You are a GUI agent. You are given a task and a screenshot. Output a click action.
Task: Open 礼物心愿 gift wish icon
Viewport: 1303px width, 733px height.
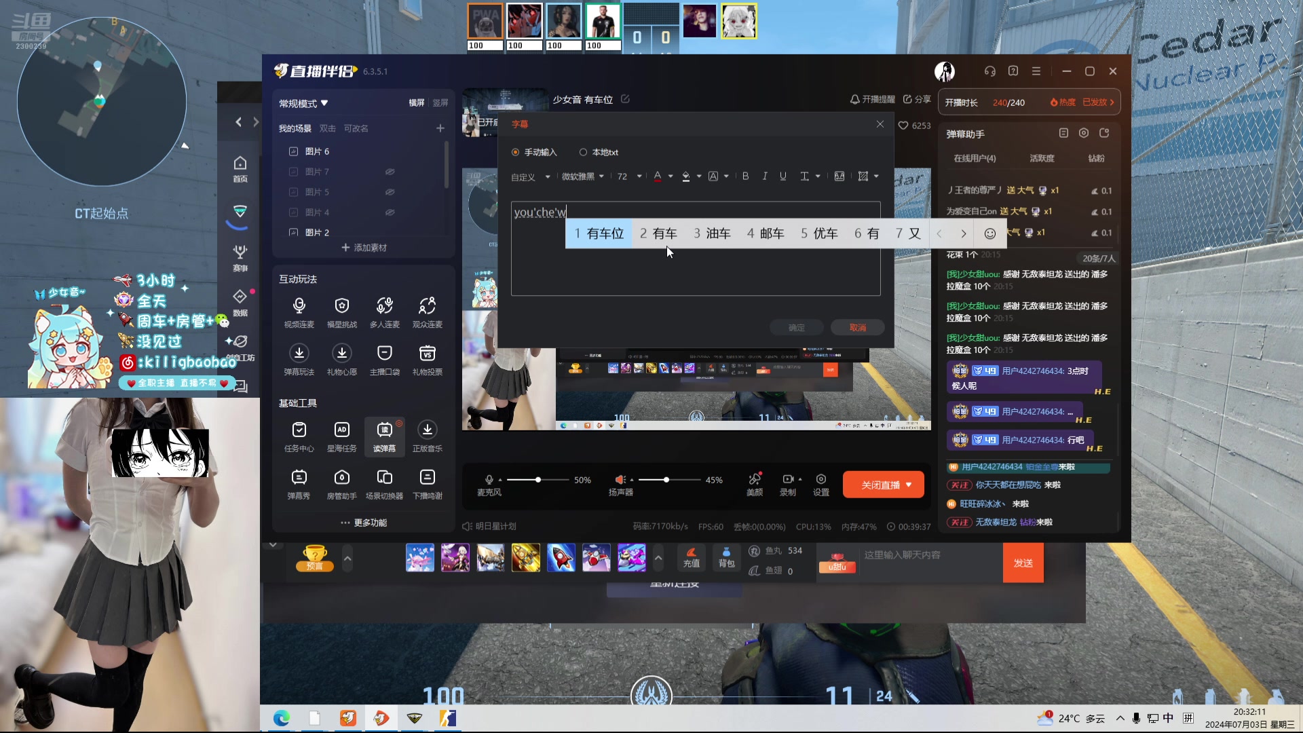[x=342, y=360]
